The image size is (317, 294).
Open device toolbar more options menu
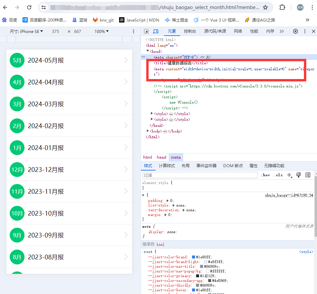pyautogui.click(x=134, y=31)
